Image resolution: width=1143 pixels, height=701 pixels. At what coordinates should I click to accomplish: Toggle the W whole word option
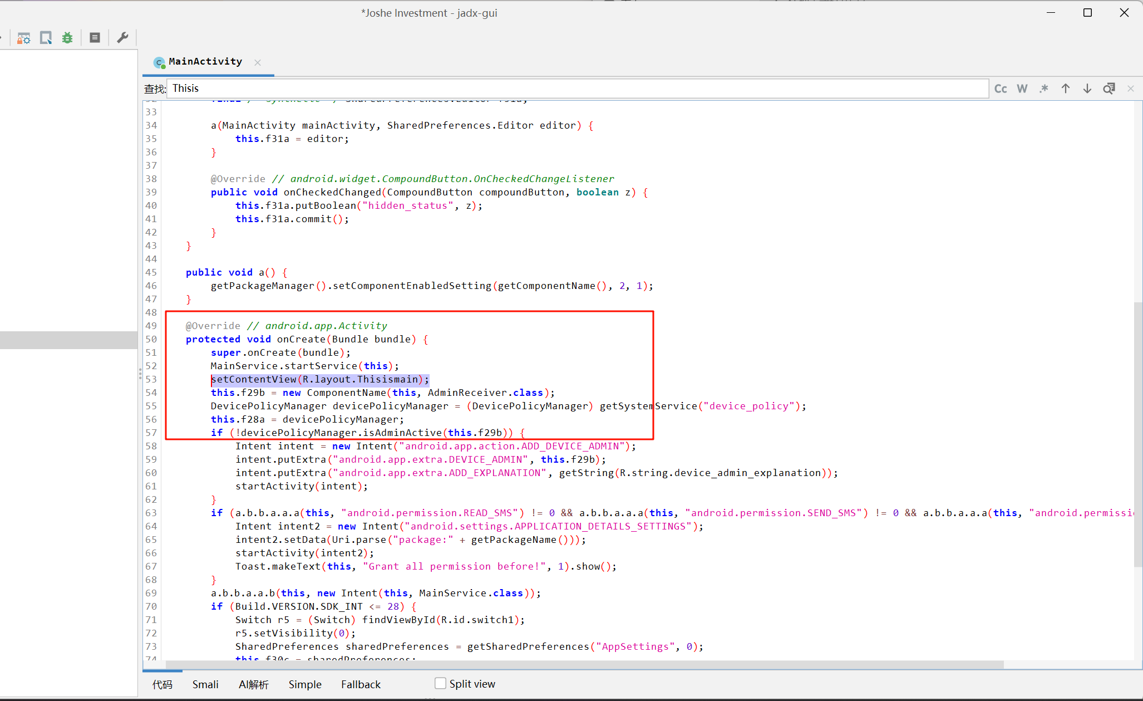pos(1022,89)
